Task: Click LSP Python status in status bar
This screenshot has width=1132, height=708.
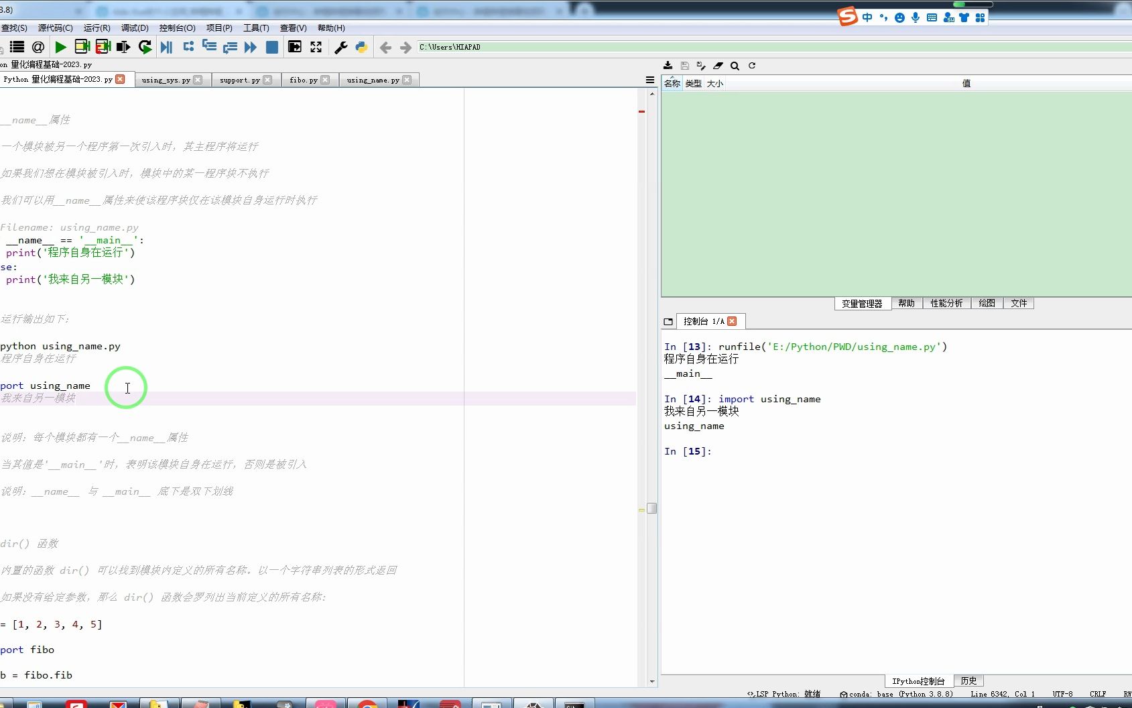Action: [783, 694]
